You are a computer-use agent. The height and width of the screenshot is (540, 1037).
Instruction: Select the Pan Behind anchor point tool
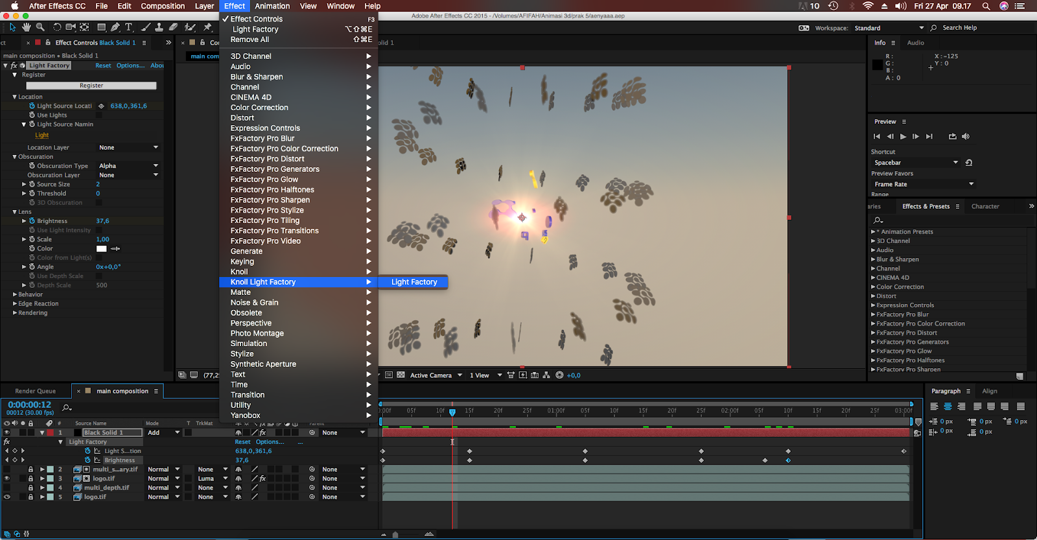pos(84,27)
